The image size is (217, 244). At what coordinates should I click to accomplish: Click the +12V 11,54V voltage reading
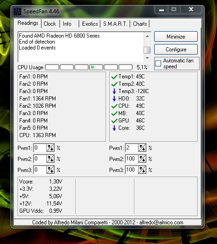(x=40, y=203)
